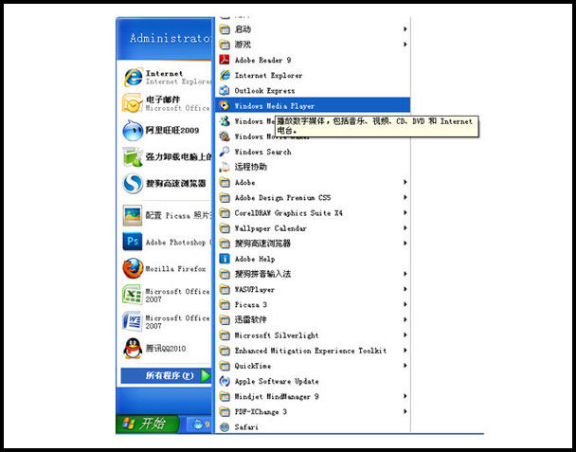Click the Adobe Help info icon

coord(225,259)
